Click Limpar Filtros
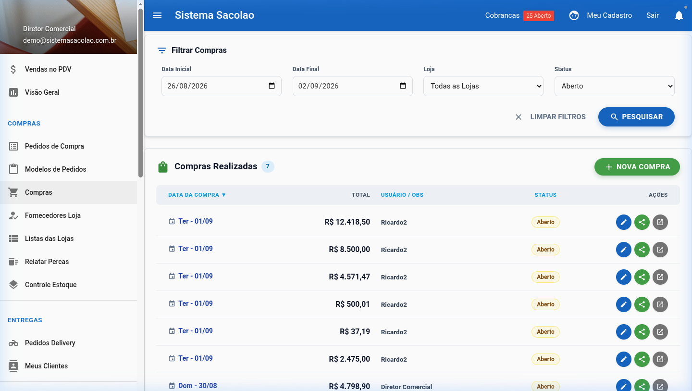The image size is (692, 391). [x=550, y=117]
